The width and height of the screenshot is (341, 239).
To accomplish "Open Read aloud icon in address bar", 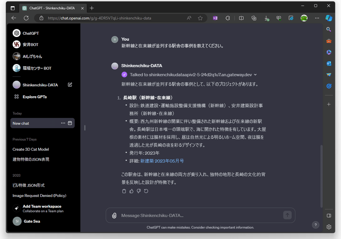I will 189,18.
